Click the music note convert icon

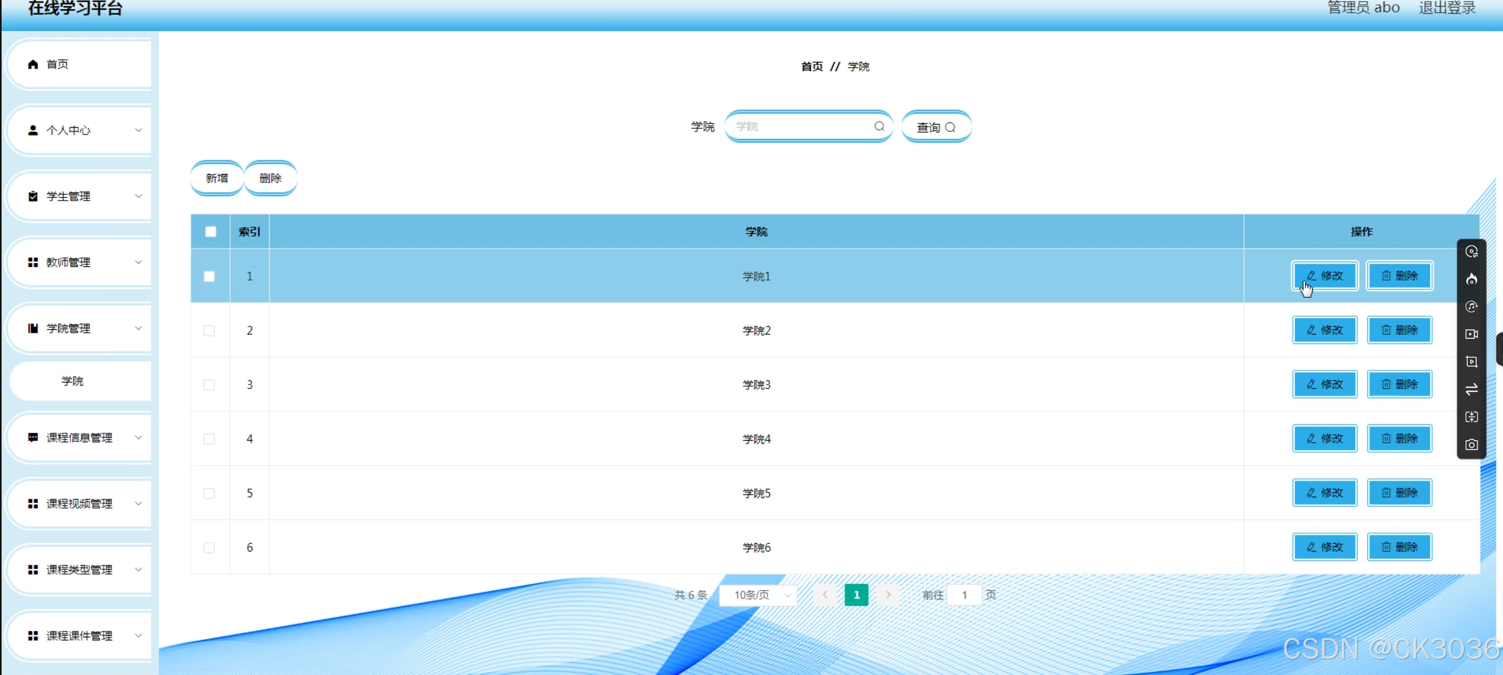tap(1471, 307)
